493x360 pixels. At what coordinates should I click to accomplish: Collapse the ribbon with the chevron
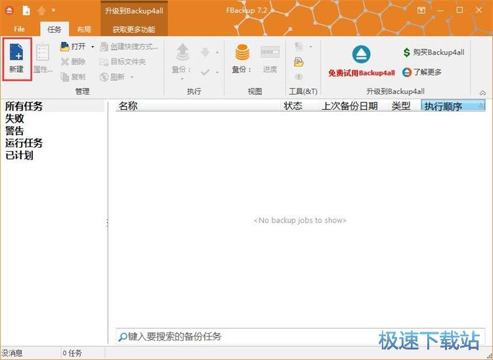pos(482,93)
